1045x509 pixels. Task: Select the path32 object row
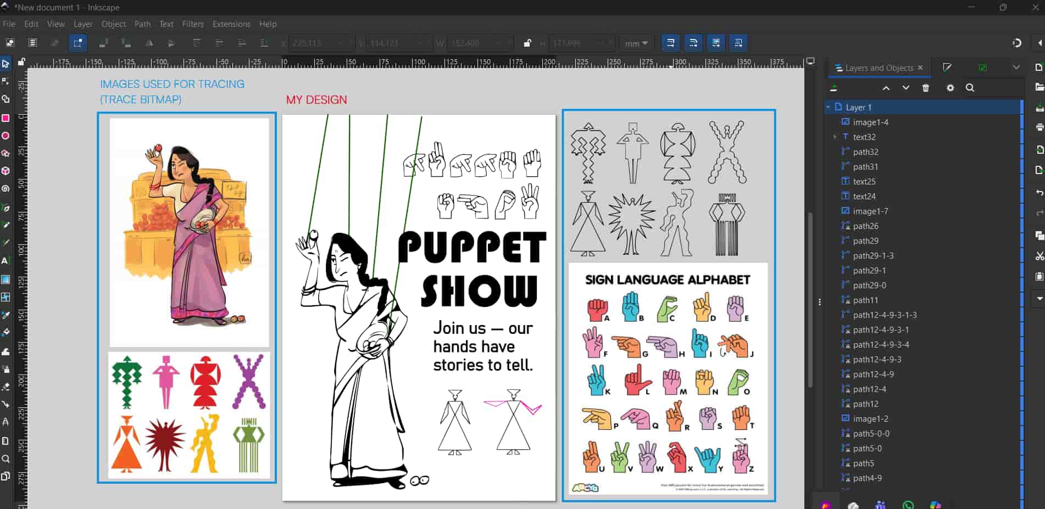point(923,152)
